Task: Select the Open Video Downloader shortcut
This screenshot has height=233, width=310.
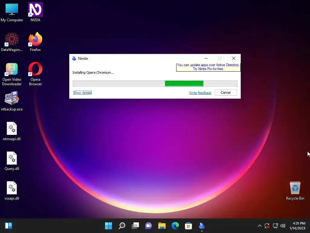Action: 12,74
